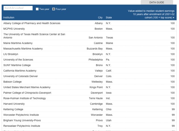Select Worcester Polytechnic Institute

pos(21,115)
